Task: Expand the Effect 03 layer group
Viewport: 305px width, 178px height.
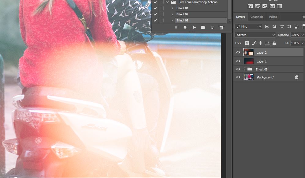Action: 244,69
